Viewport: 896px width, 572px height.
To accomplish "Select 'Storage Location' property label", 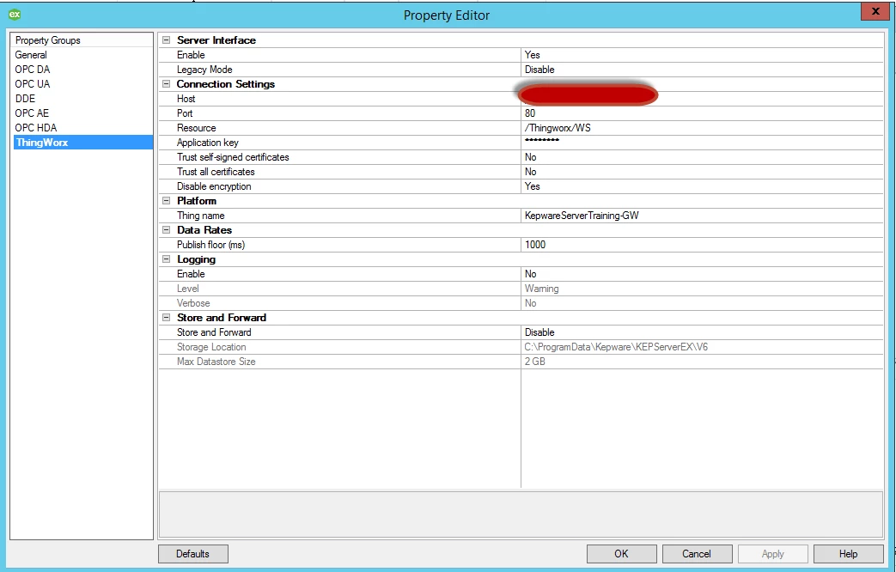I will 211,347.
